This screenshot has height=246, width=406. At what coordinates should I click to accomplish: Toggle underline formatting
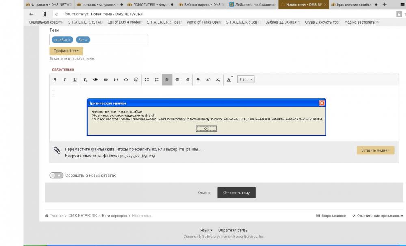click(75, 80)
